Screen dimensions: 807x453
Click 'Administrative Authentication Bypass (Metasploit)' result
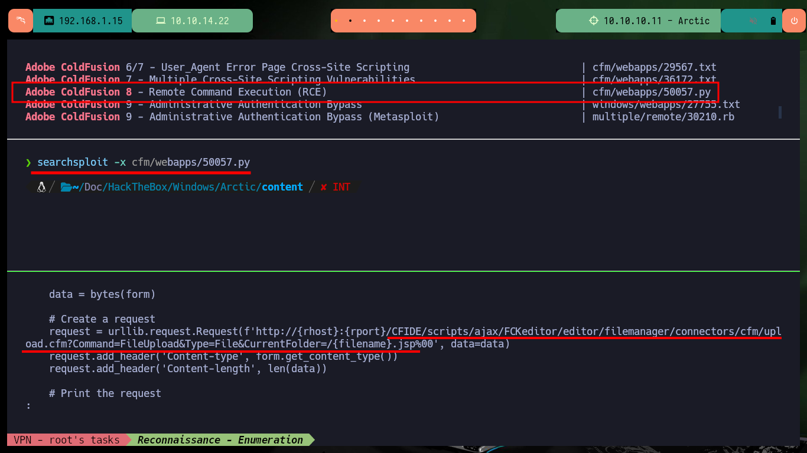coord(294,117)
